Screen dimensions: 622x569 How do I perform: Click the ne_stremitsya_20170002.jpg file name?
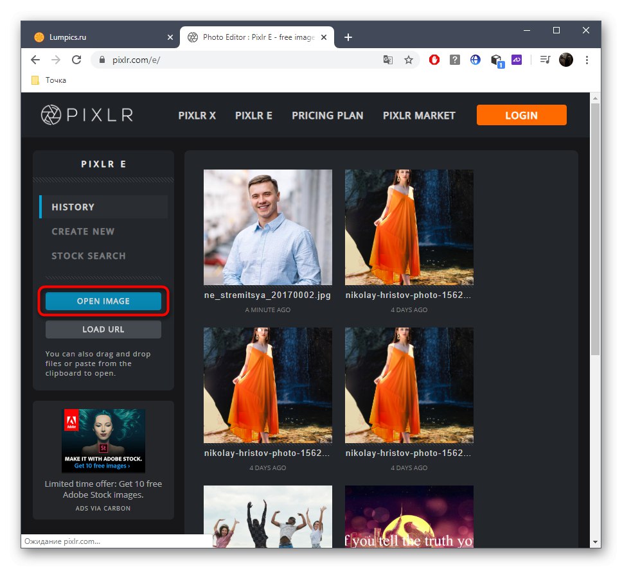(267, 295)
